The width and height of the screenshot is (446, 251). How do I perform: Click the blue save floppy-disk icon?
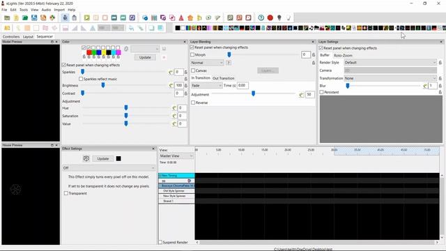click(34, 18)
